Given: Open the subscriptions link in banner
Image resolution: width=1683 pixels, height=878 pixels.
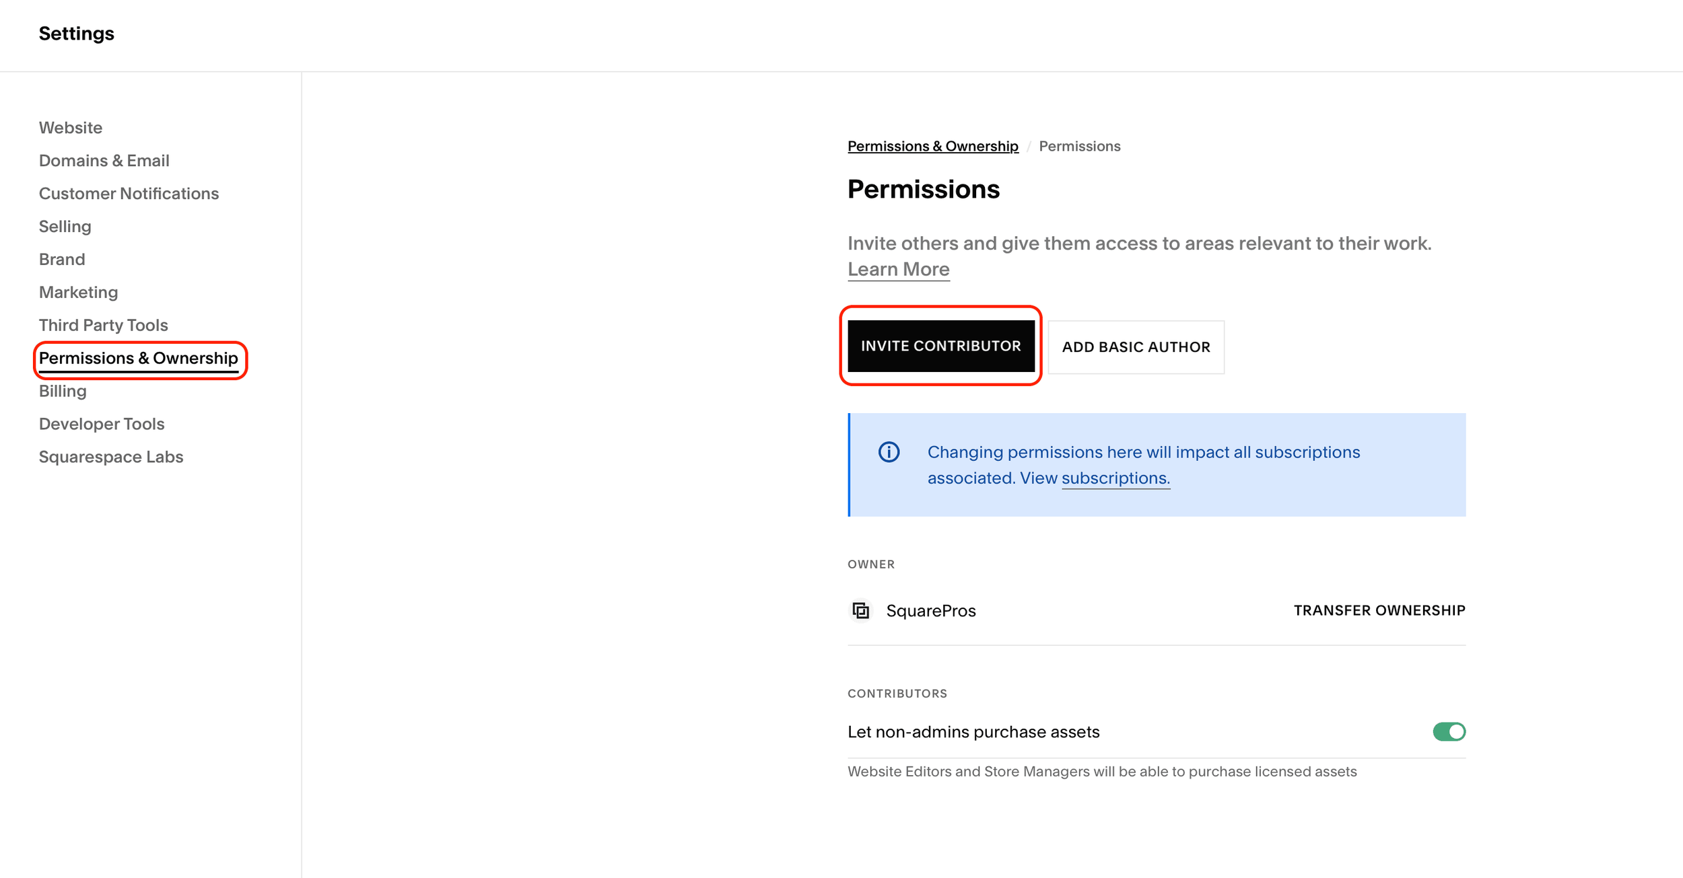Looking at the screenshot, I should [x=1115, y=478].
